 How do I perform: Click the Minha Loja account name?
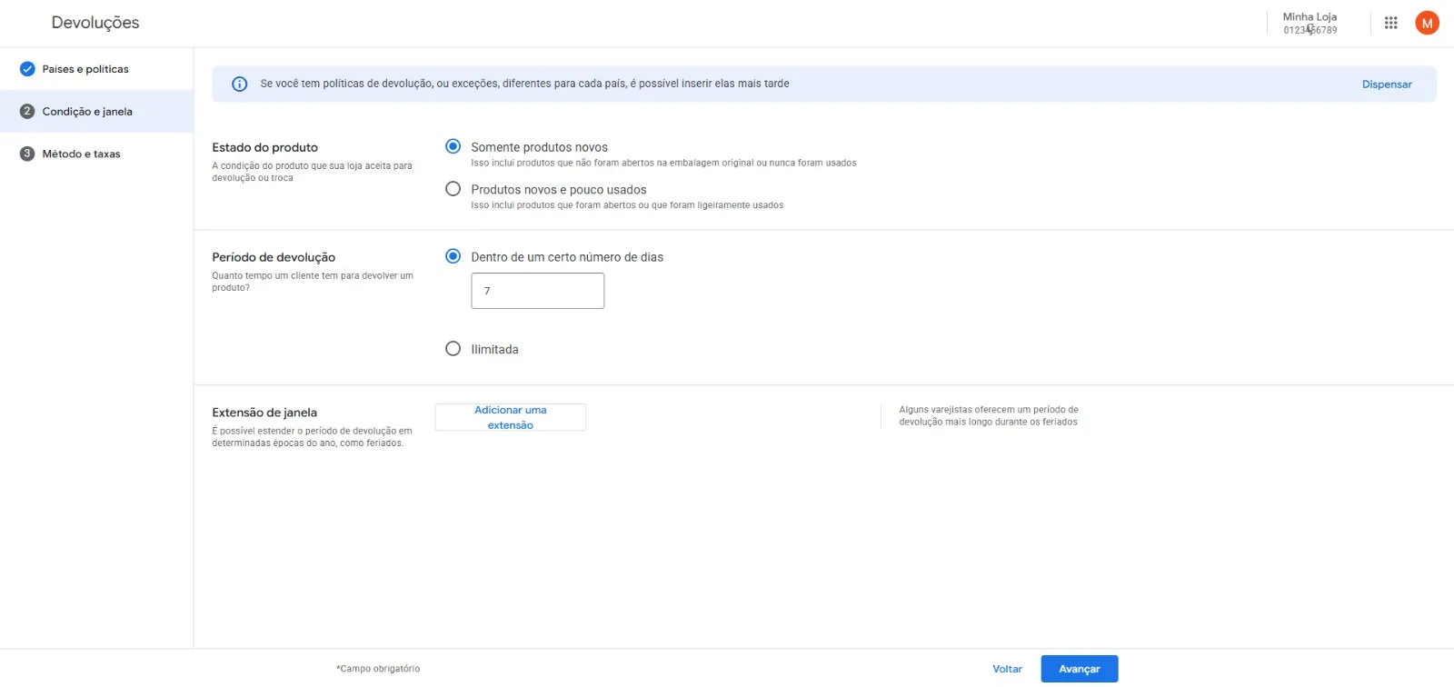click(x=1310, y=17)
